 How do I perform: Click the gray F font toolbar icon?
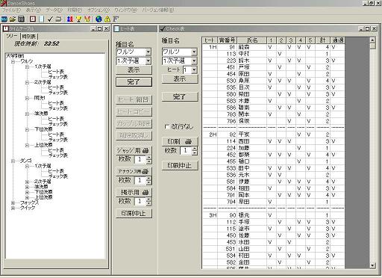coord(116,19)
